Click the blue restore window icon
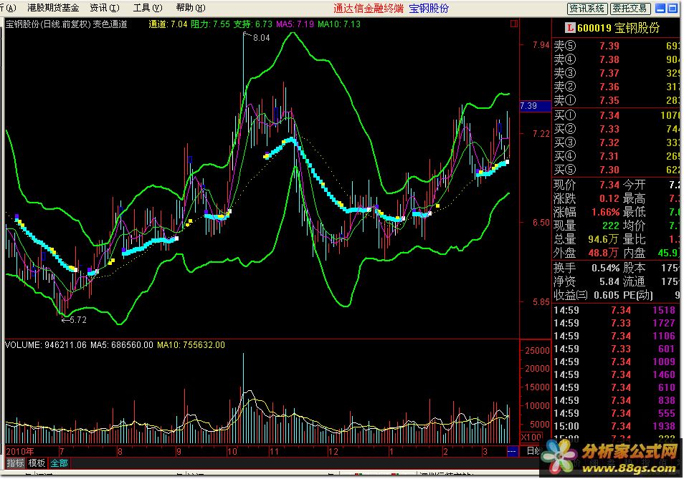The height and width of the screenshot is (479, 684). coord(673,9)
